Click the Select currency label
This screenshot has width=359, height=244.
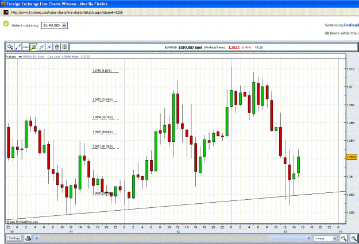pos(25,25)
